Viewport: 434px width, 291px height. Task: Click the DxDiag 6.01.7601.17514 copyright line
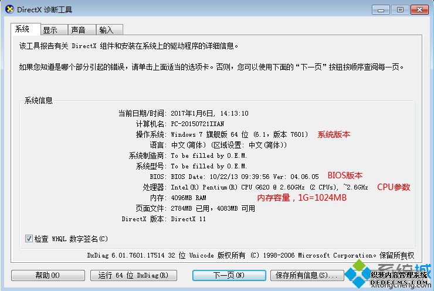(x=250, y=255)
